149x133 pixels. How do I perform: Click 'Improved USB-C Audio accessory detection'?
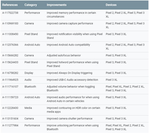[72, 80]
